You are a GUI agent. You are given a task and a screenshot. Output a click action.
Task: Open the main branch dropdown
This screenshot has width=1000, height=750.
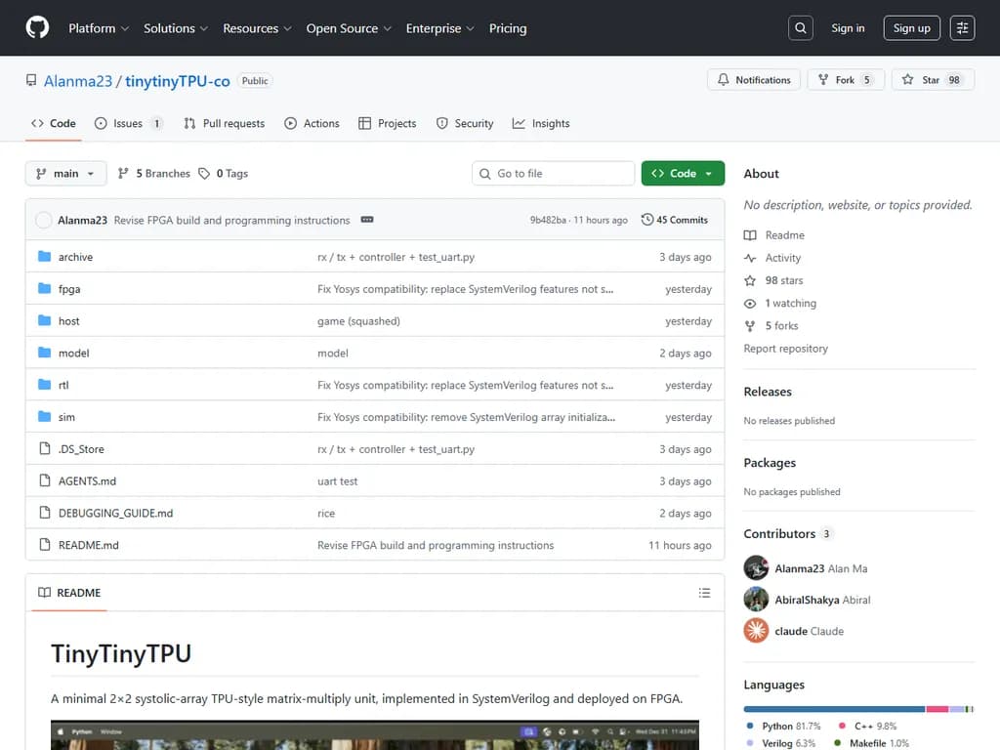tap(65, 174)
